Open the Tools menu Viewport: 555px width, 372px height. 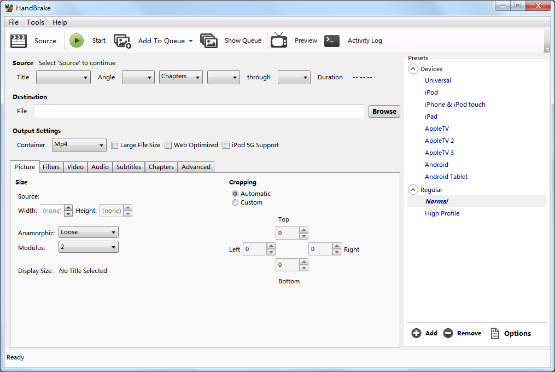click(36, 22)
